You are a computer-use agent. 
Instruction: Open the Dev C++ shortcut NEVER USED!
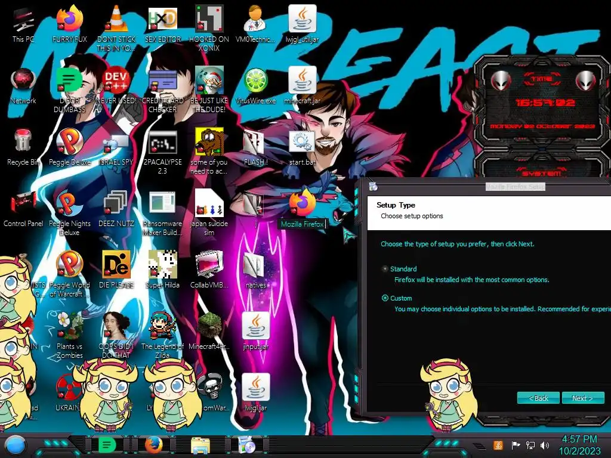(x=116, y=81)
